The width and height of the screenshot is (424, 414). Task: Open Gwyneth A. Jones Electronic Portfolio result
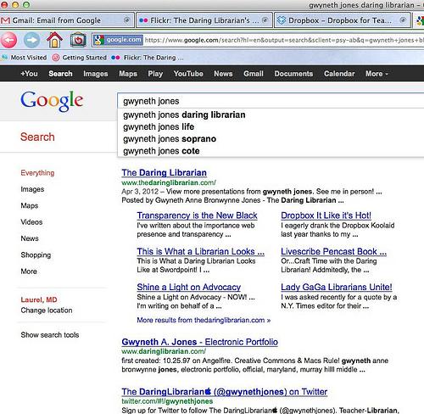[199, 342]
